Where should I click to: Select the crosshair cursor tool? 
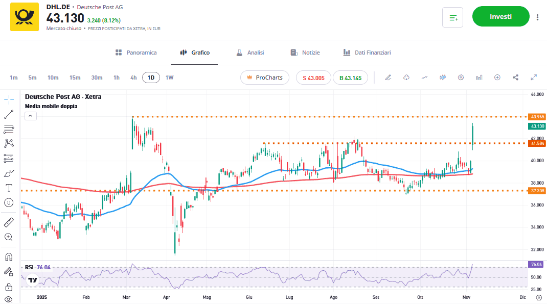(9, 99)
